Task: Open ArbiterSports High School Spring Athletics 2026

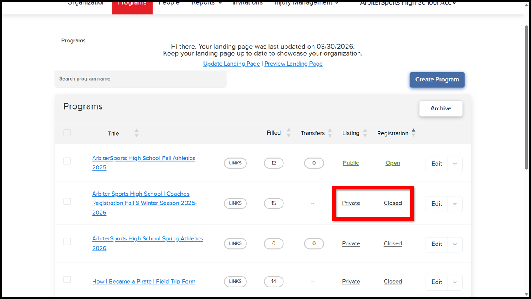Action: point(148,243)
